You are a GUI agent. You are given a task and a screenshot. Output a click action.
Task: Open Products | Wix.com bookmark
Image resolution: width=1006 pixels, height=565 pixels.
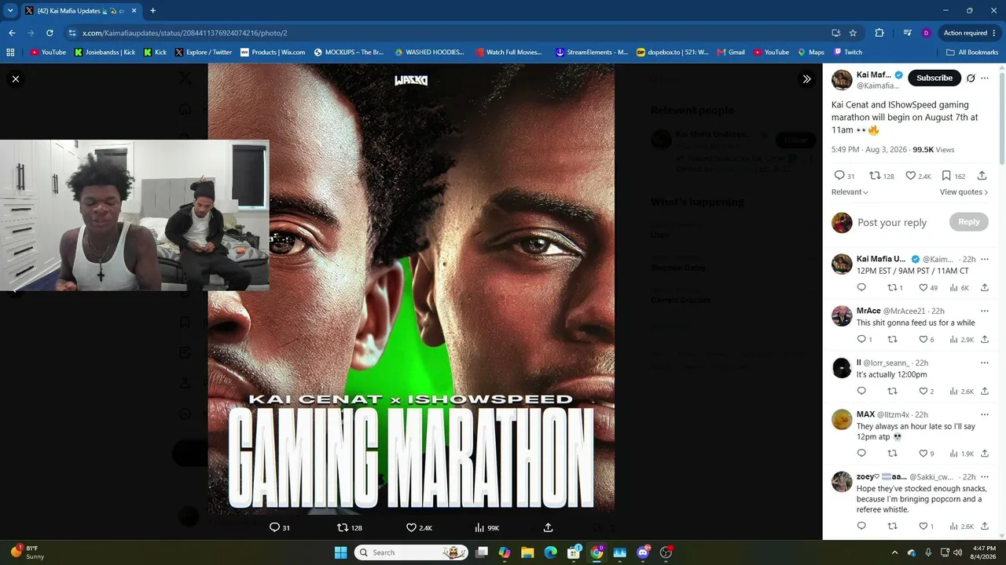coord(273,53)
